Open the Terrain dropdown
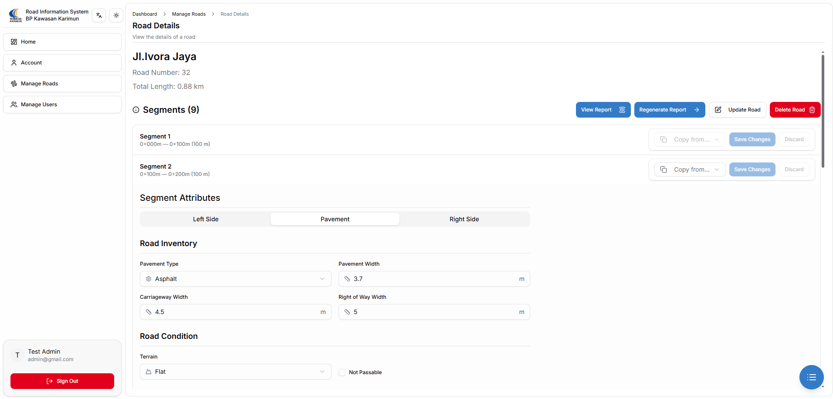 (235, 372)
